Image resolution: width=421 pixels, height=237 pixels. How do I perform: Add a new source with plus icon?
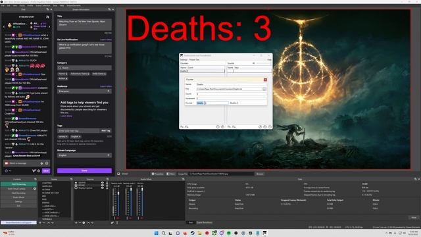76,223
